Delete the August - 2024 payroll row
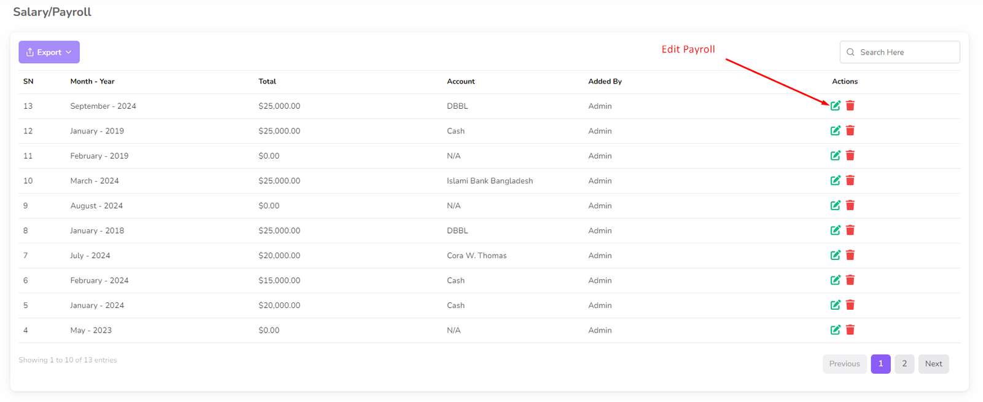Image resolution: width=983 pixels, height=402 pixels. (850, 205)
